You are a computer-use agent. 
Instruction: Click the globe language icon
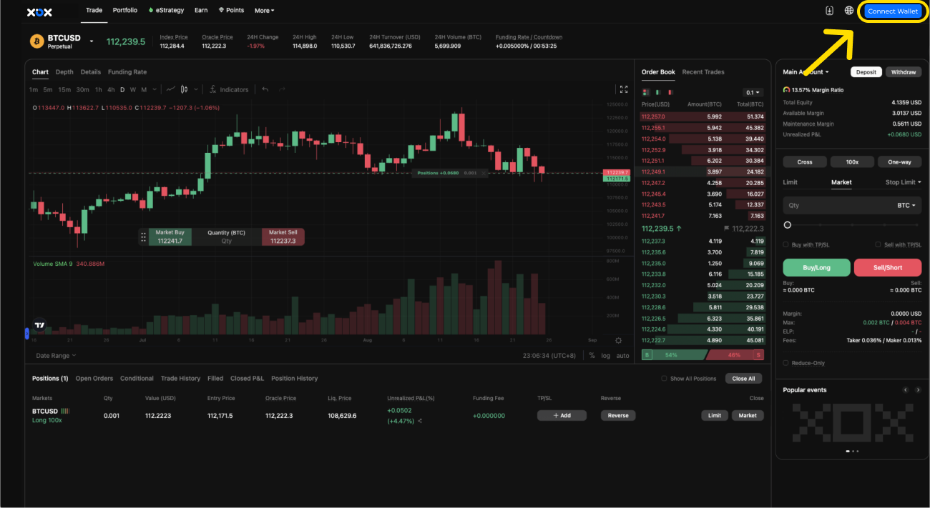[849, 11]
